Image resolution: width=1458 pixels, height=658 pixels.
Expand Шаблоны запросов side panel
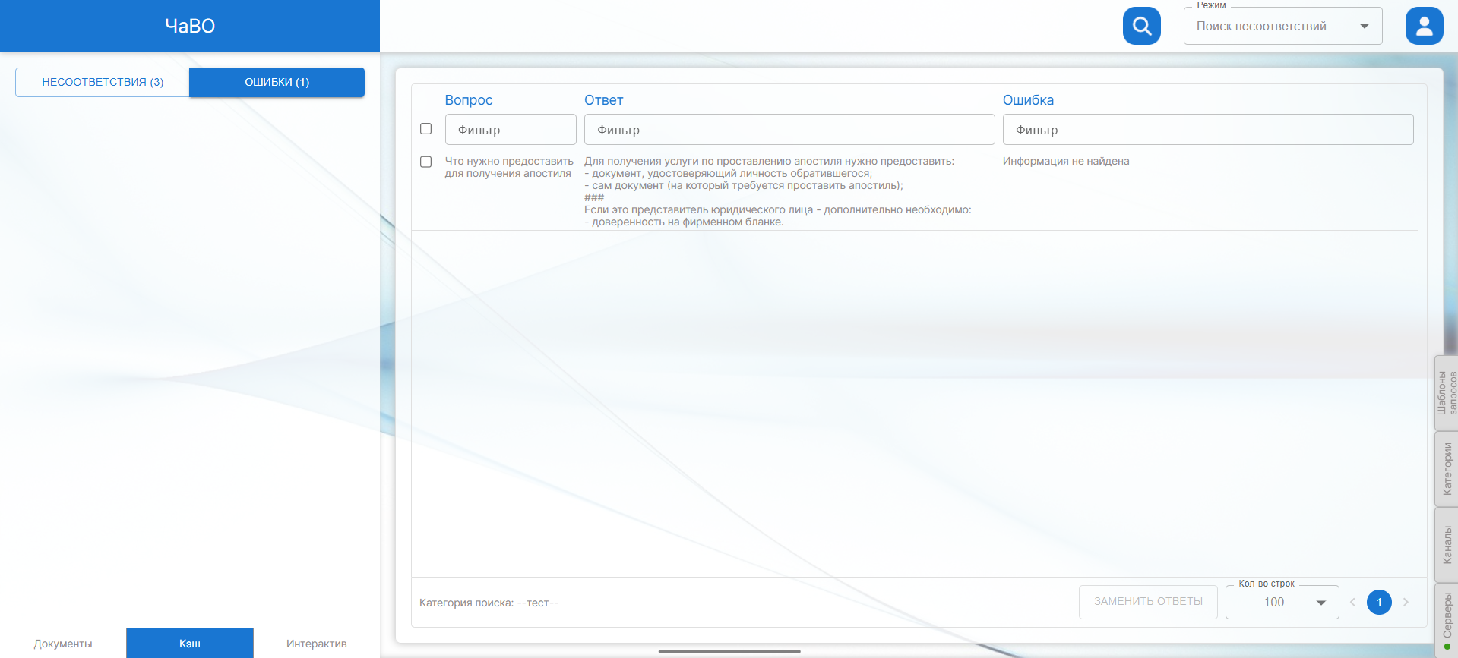[x=1446, y=392]
